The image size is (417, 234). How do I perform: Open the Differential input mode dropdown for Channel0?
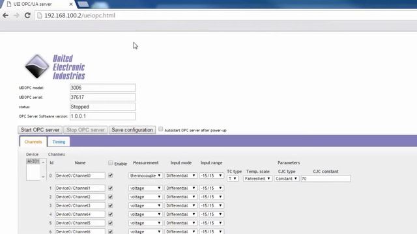[181, 175]
